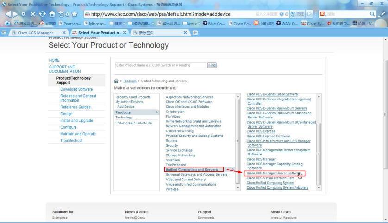Switch to the Select Your Product tab
This screenshot has width=388, height=223.
pyautogui.click(x=100, y=33)
